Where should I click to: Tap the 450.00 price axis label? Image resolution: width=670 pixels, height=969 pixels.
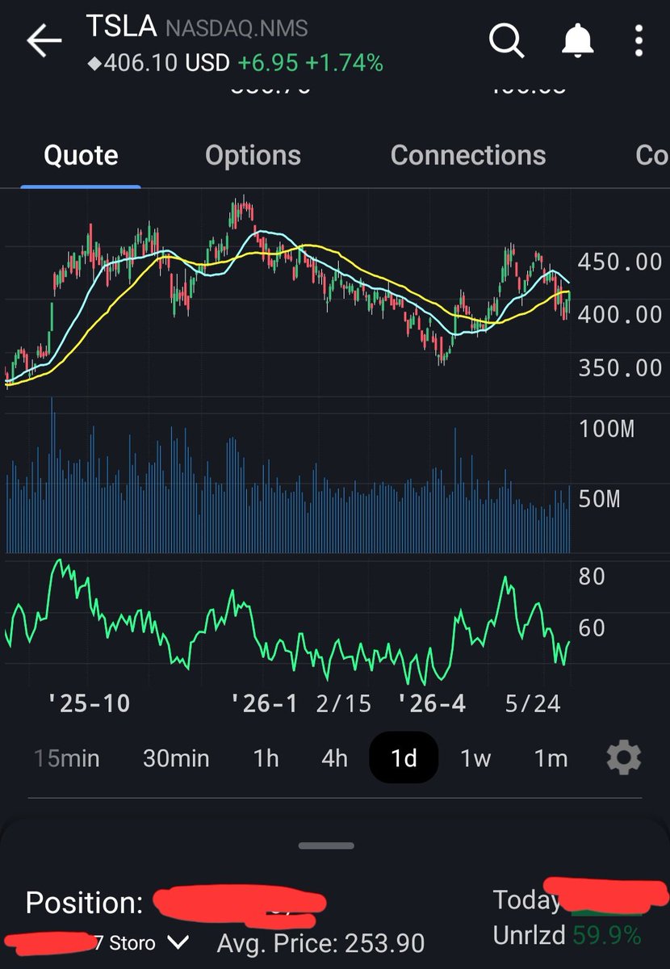[620, 262]
